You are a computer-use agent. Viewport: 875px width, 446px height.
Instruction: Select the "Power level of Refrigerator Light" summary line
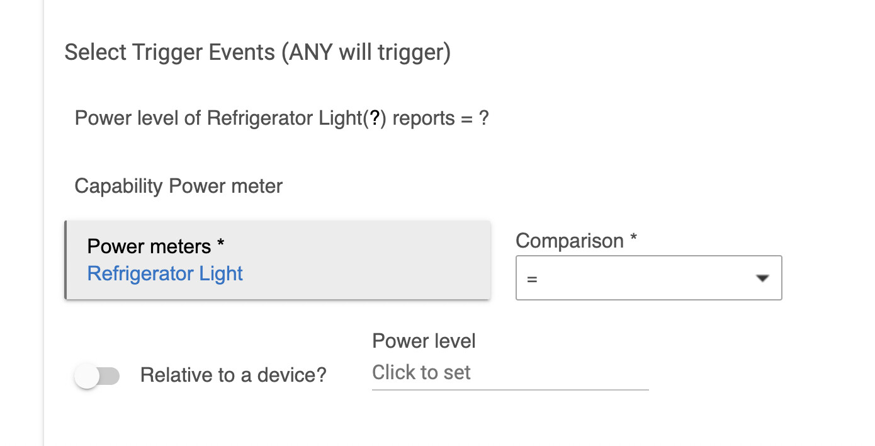click(x=281, y=118)
